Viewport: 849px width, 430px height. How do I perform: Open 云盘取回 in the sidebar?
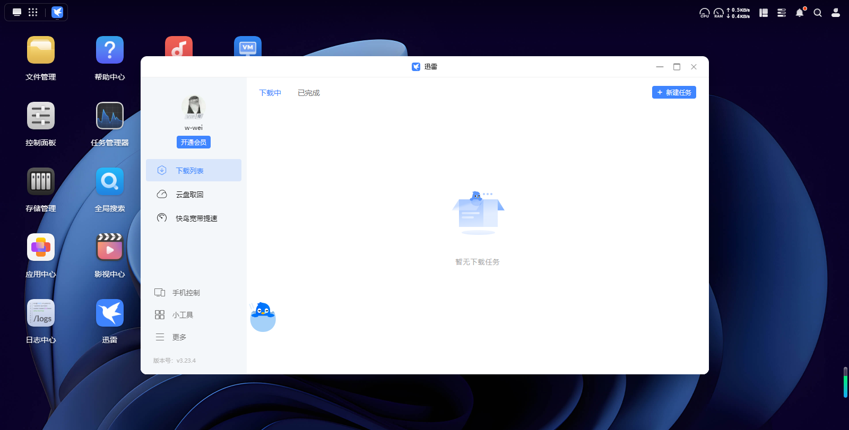[194, 194]
